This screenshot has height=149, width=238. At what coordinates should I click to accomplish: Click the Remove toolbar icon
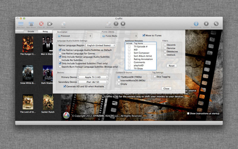pos(50,24)
